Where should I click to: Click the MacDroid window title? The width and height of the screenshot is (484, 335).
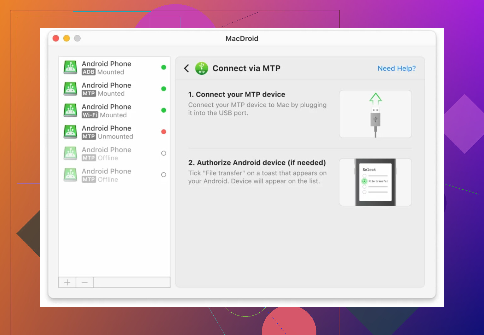pyautogui.click(x=242, y=38)
